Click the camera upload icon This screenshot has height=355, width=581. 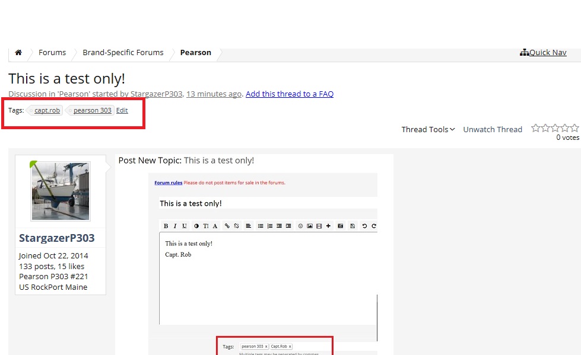[341, 226]
